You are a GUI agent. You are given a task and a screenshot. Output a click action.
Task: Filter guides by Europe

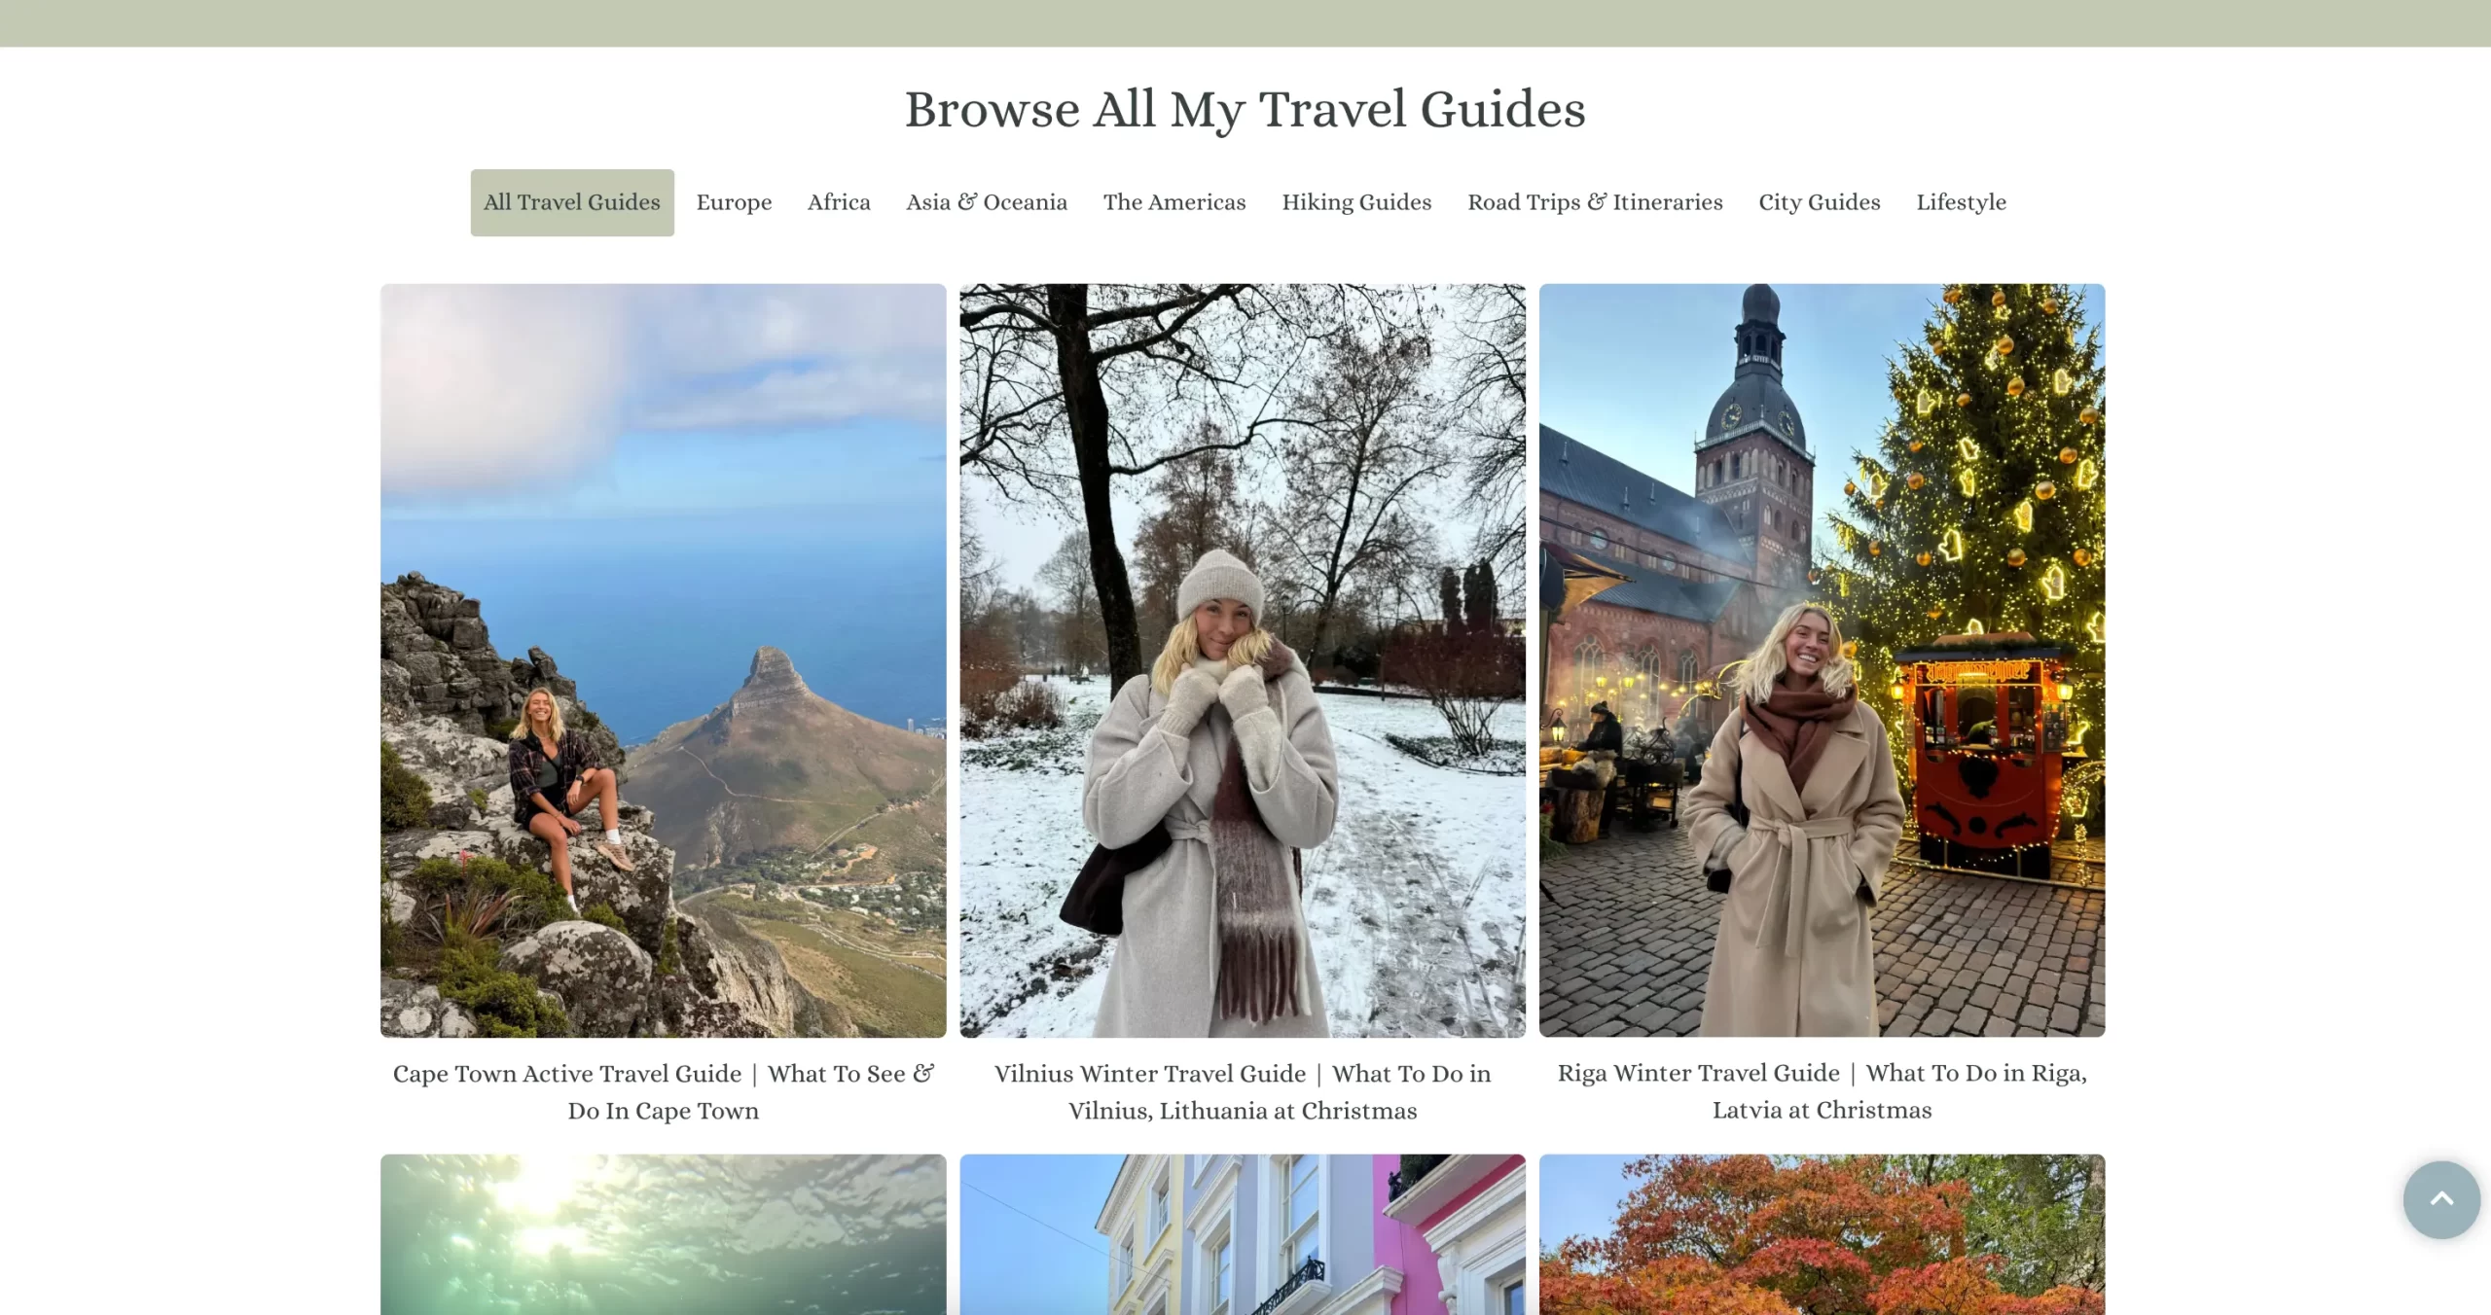pos(734,202)
